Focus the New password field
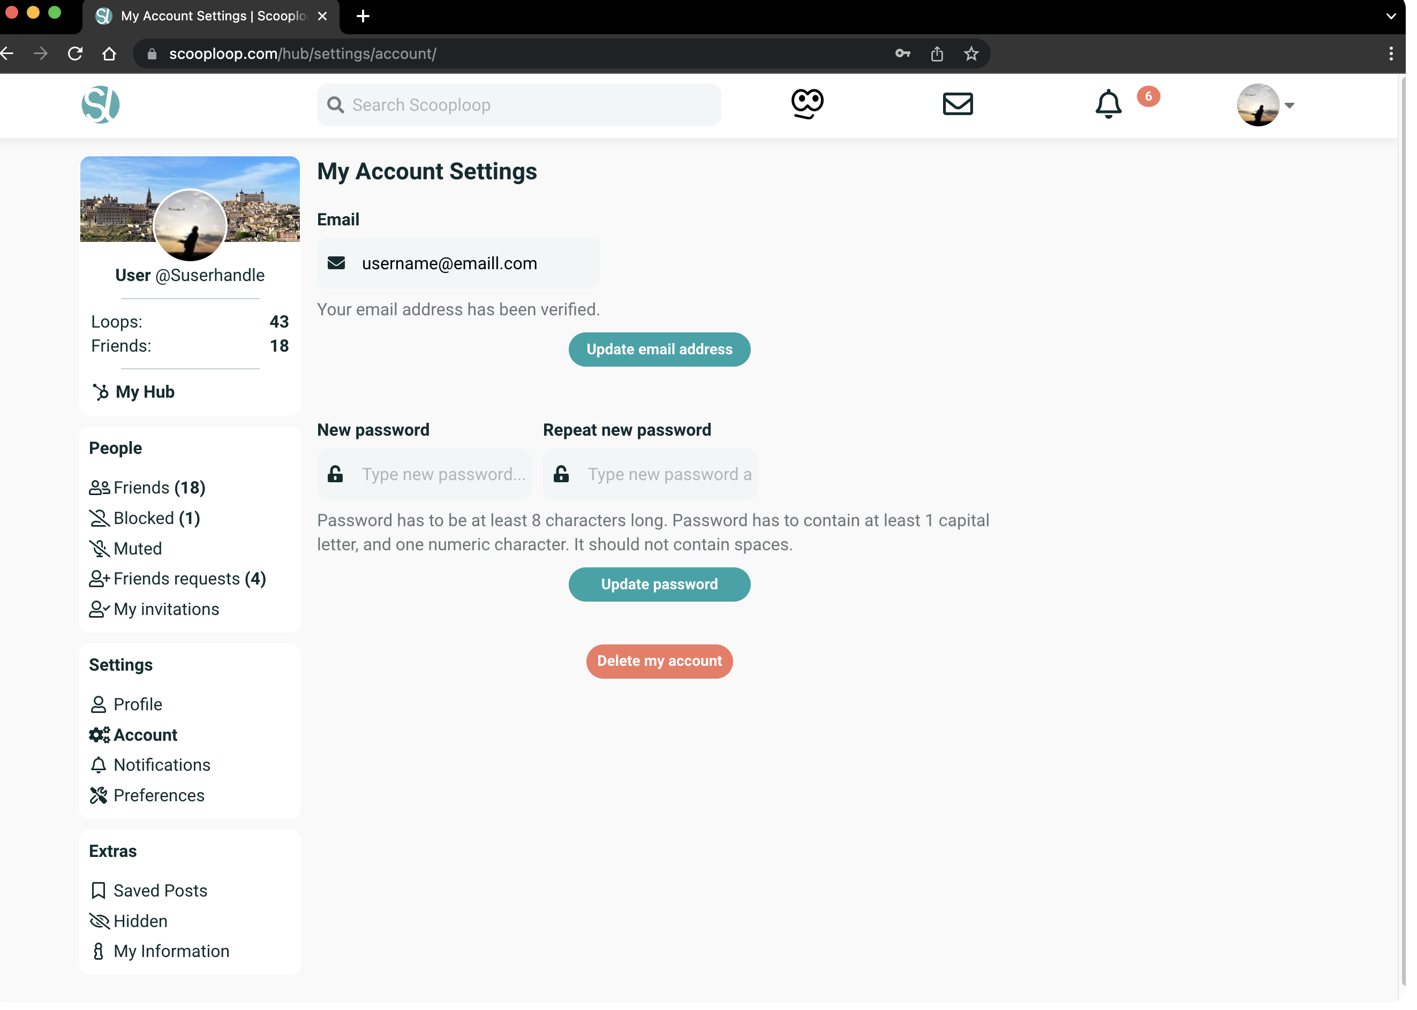 (x=425, y=475)
